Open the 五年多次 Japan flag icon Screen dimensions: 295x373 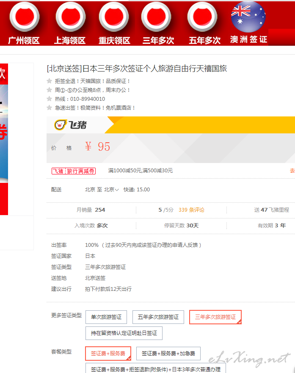(x=202, y=17)
